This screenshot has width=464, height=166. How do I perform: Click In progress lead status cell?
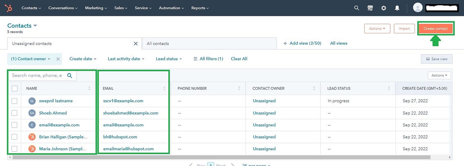338,101
